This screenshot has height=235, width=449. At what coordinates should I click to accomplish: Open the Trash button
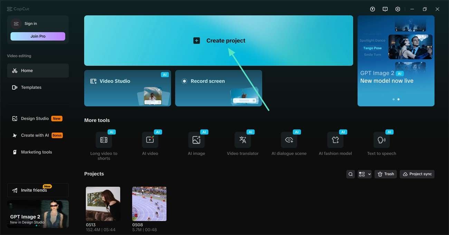tap(386, 174)
